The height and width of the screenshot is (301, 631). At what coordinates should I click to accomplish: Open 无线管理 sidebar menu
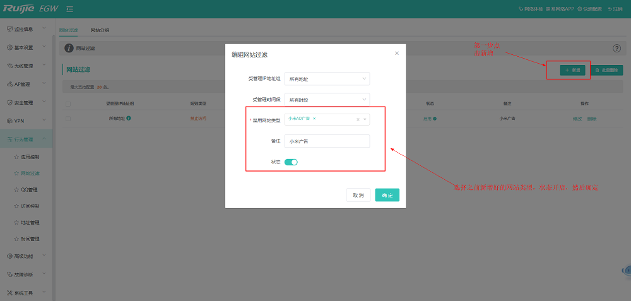(27, 66)
